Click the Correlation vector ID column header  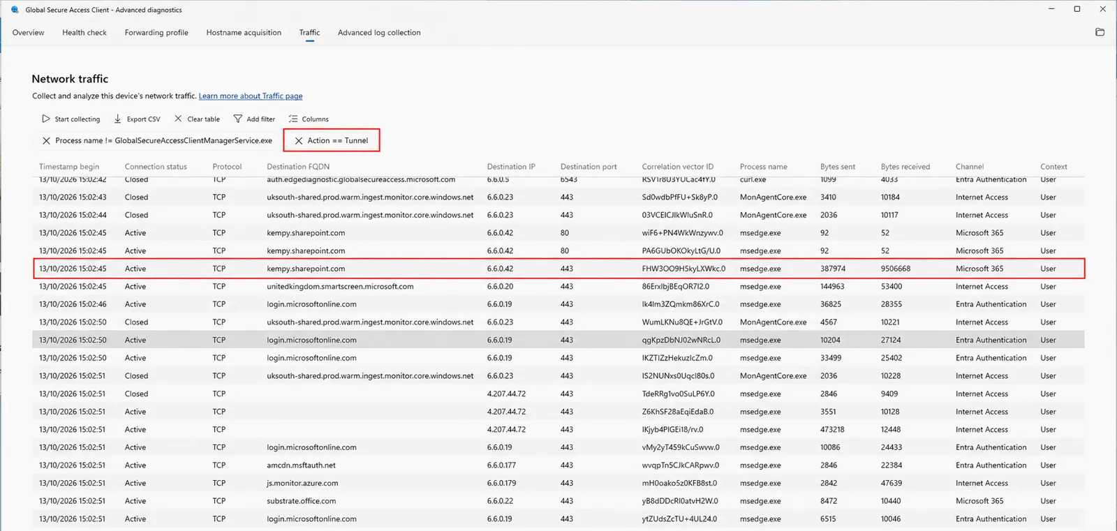coord(678,167)
